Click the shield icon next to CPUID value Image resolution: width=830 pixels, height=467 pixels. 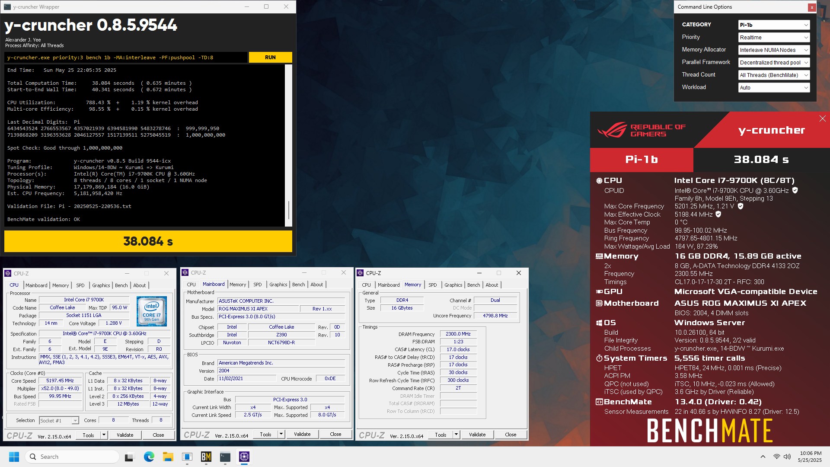pyautogui.click(x=795, y=190)
